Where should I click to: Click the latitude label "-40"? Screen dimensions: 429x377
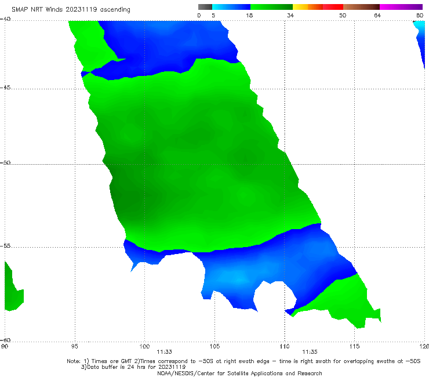(5, 19)
